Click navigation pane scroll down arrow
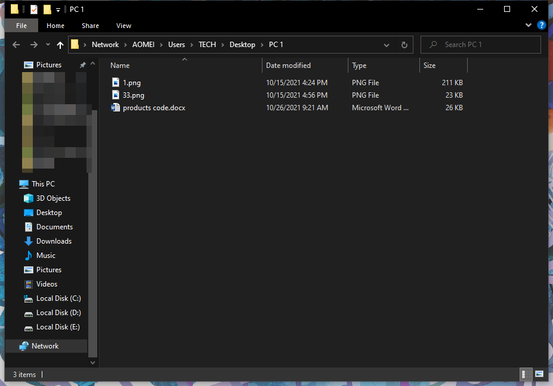This screenshot has width=553, height=386. point(92,362)
